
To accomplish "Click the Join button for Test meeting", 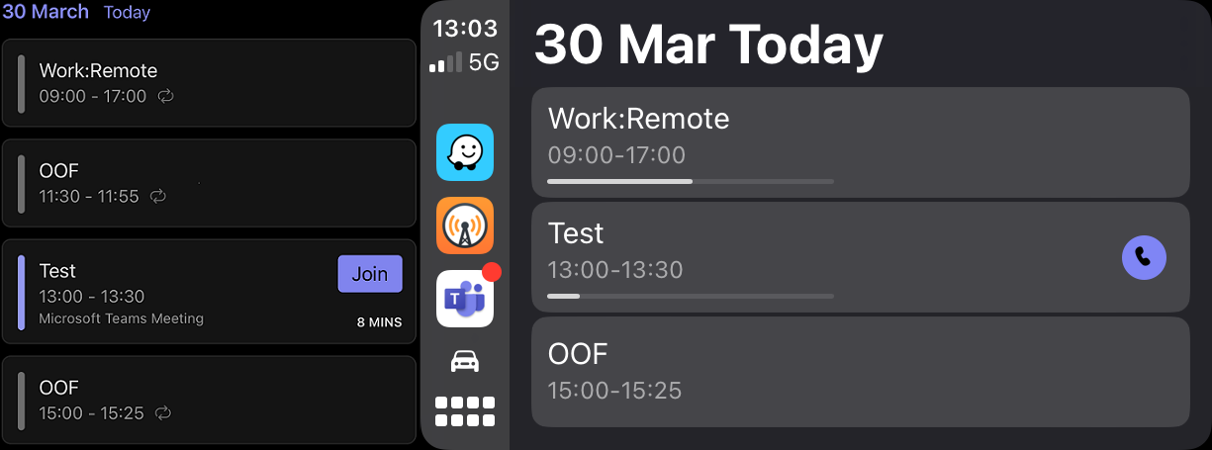I will point(370,274).
